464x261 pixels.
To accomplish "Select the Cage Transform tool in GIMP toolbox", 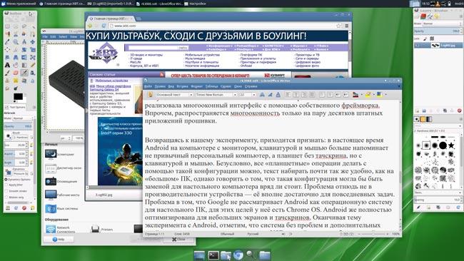I will click(x=33, y=57).
